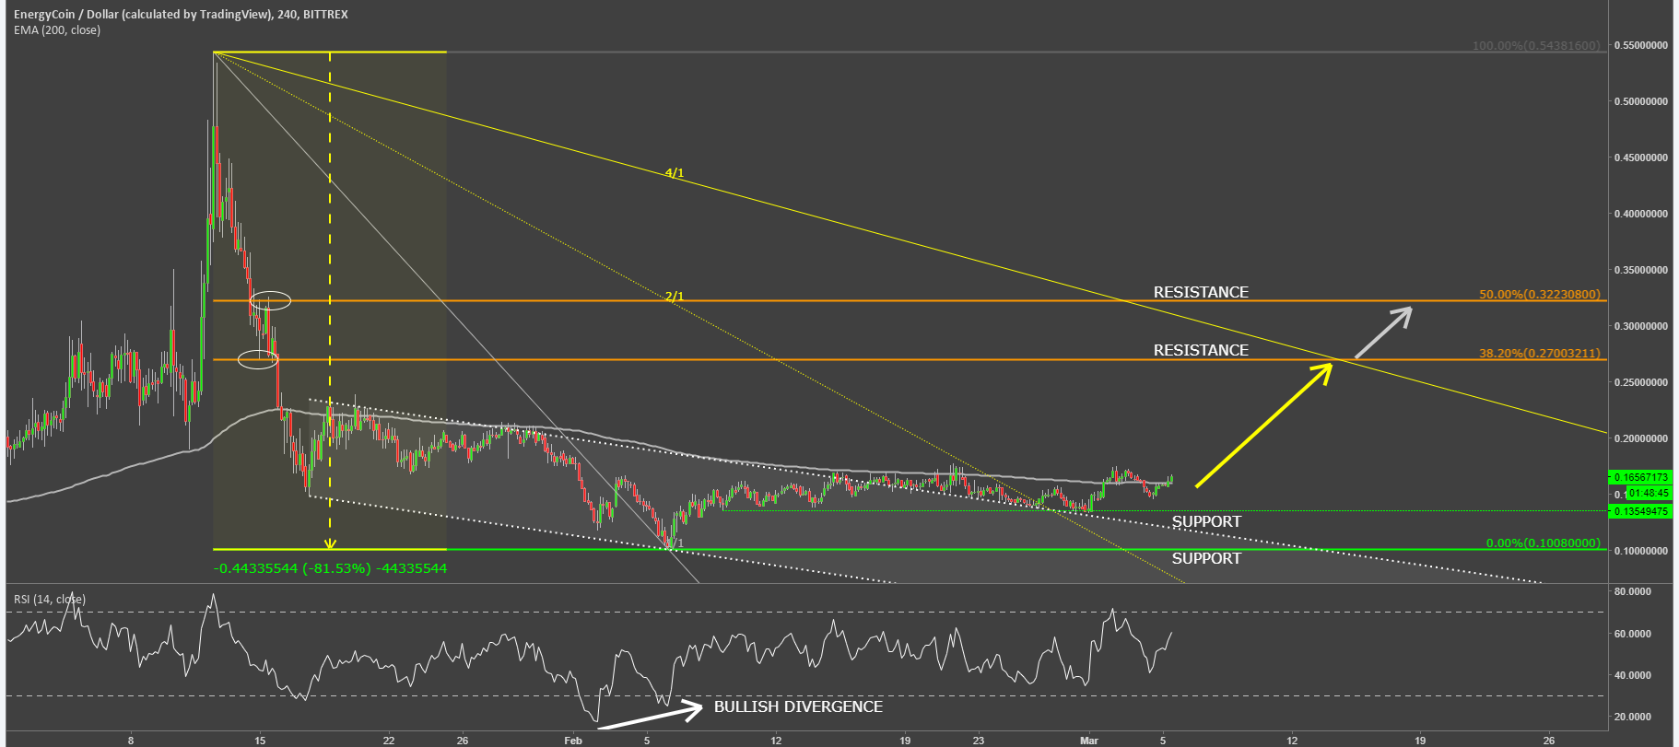
Task: Click the Mar month label on time axis
Action: (x=1089, y=741)
